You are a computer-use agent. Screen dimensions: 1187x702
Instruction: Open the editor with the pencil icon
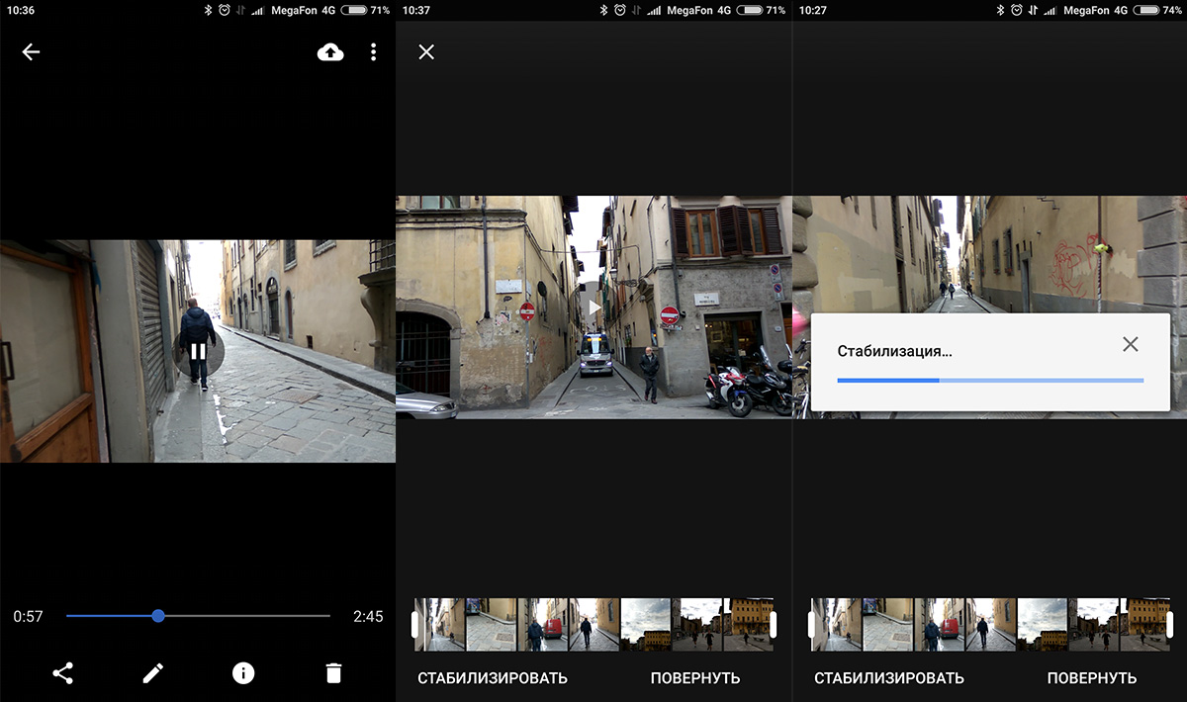(x=152, y=673)
